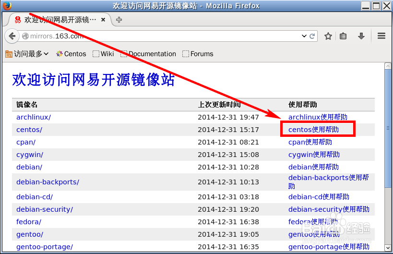Reload the page with the refresh icon

click(x=312, y=36)
